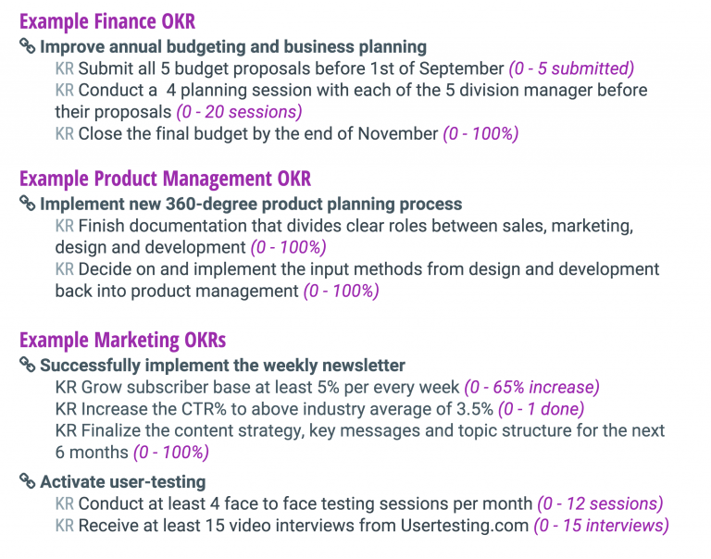
Task: Select the Example Finance OKR heading
Action: click(x=107, y=21)
